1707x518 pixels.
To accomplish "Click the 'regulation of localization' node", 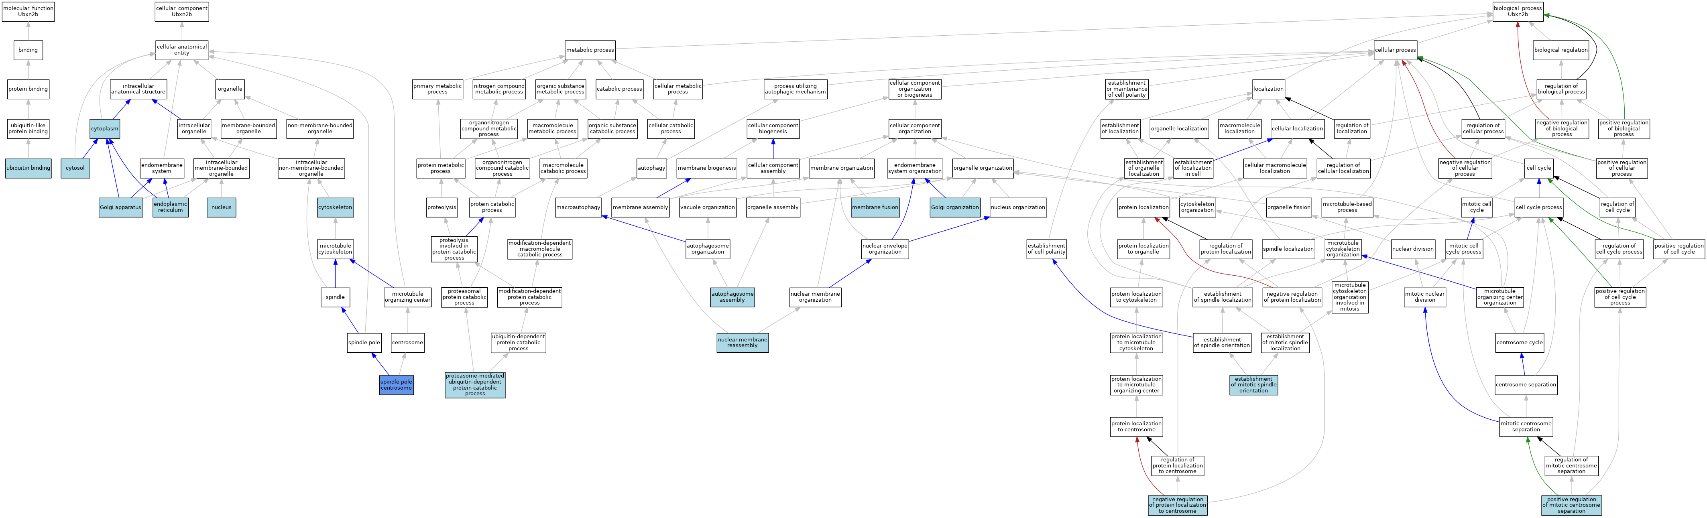I will point(1352,128).
